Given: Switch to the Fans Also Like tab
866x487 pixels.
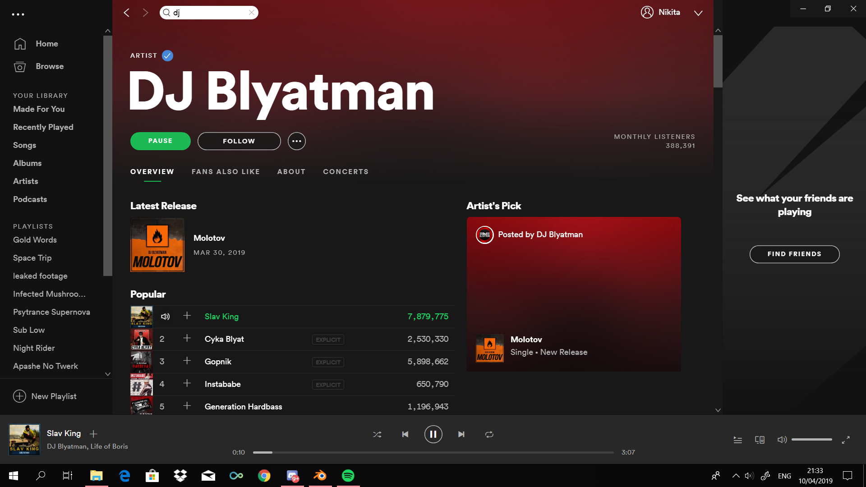Looking at the screenshot, I should pos(226,172).
